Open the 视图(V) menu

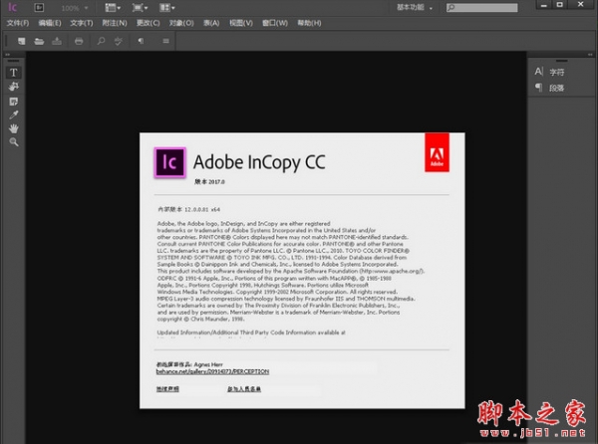point(240,23)
